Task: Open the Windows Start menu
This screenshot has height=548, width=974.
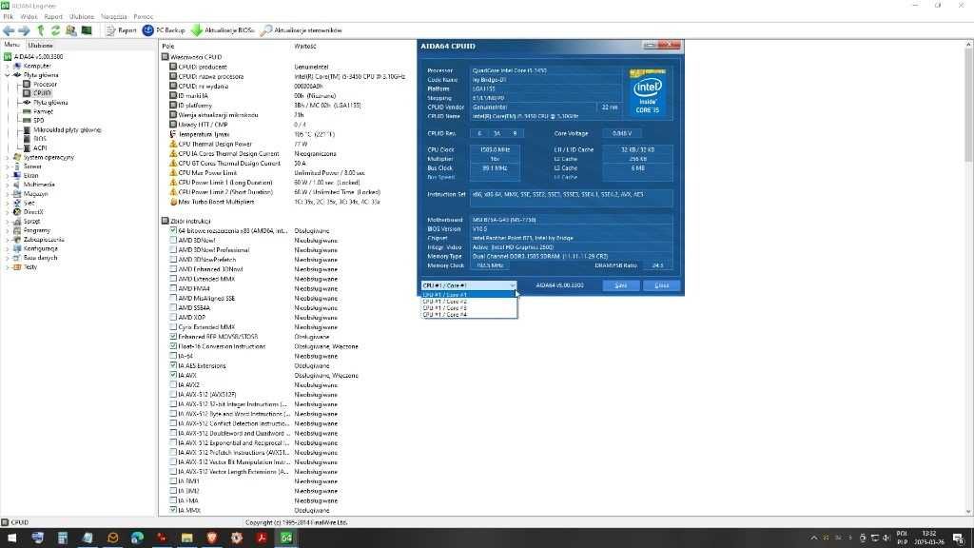Action: pyautogui.click(x=11, y=538)
